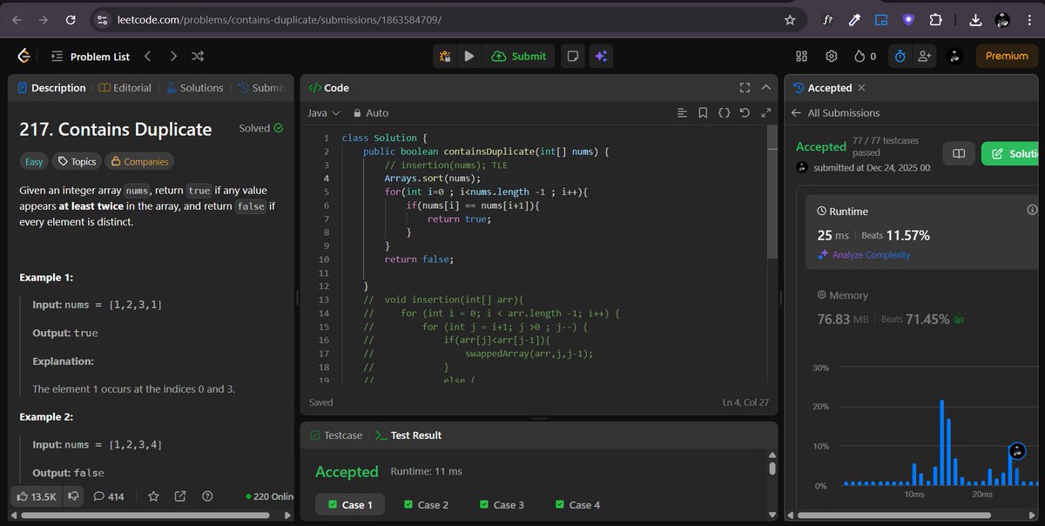This screenshot has width=1045, height=526.
Task: Open the 414 comments icon
Action: point(109,496)
